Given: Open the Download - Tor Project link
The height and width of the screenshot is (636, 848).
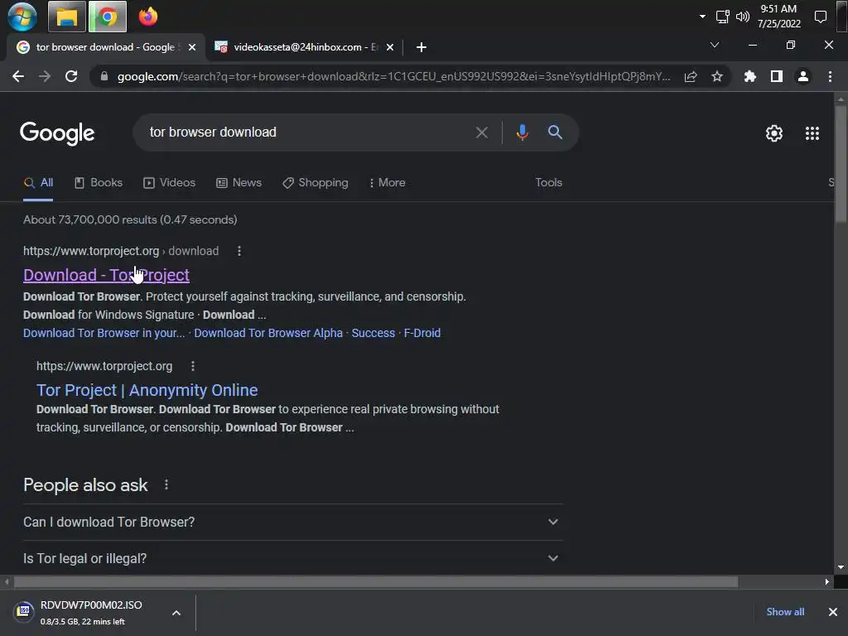Looking at the screenshot, I should point(107,275).
